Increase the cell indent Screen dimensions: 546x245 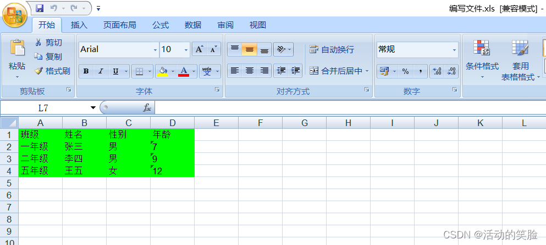[295, 71]
